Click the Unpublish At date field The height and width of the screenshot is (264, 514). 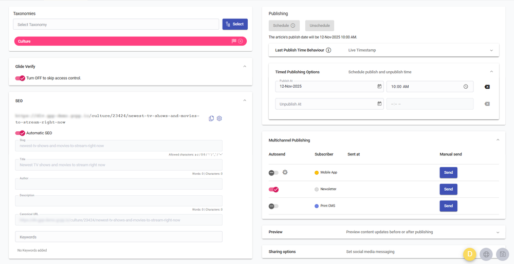coord(329,104)
